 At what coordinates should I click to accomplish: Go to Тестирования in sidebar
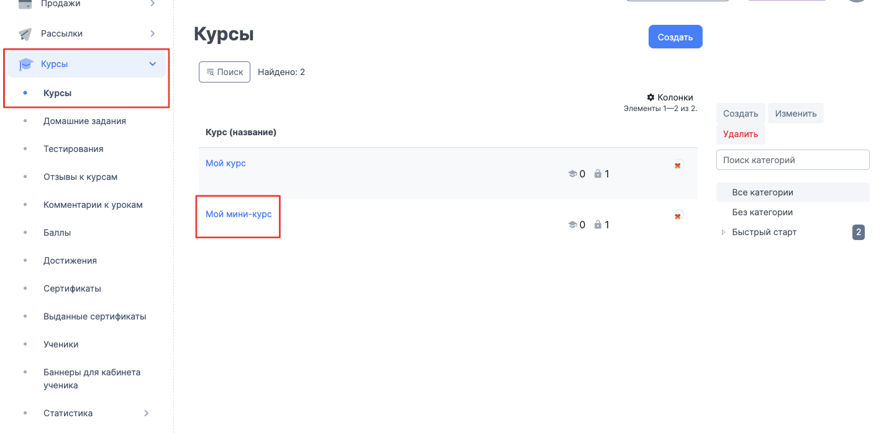pos(73,149)
